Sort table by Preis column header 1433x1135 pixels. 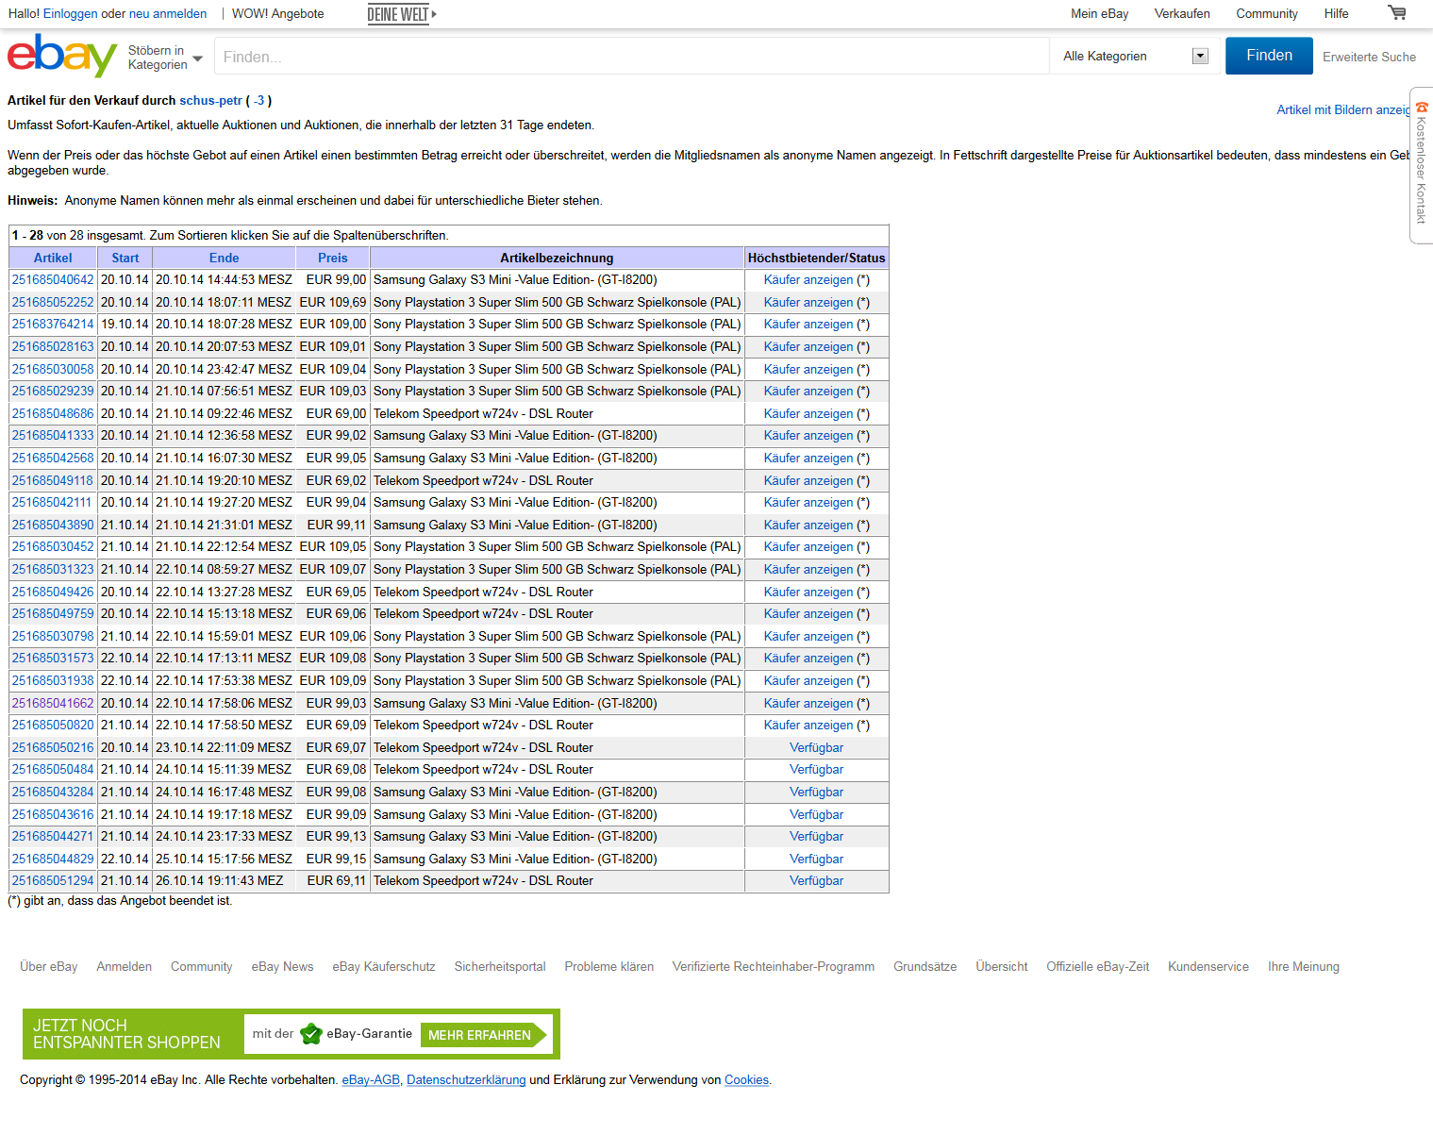(332, 259)
